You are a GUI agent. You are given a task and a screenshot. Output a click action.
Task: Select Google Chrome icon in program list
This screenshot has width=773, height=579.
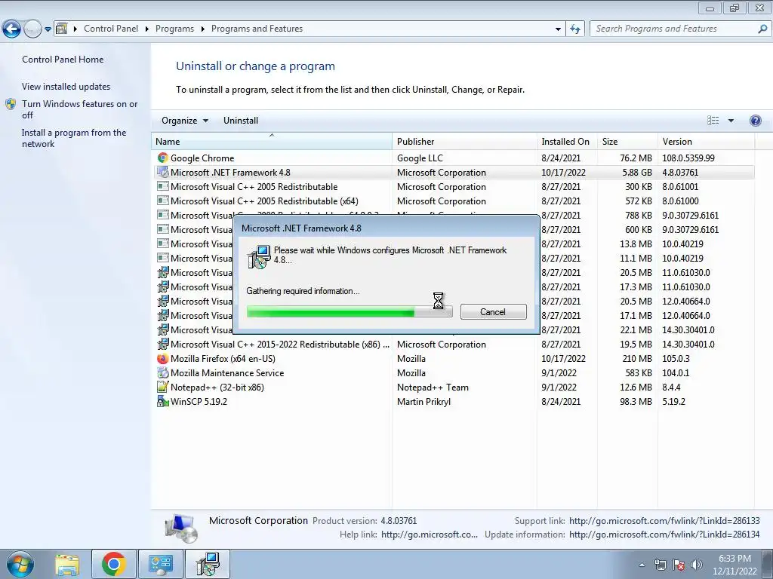point(162,158)
